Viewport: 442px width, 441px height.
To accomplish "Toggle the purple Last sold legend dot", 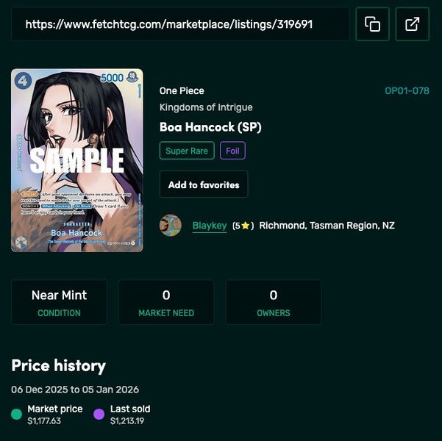I will (99, 415).
